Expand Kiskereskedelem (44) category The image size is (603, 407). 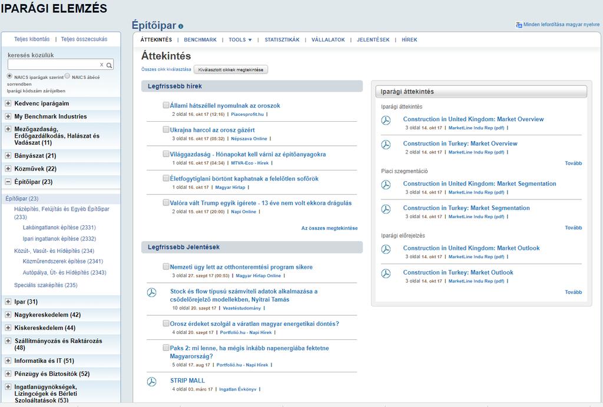coord(8,328)
